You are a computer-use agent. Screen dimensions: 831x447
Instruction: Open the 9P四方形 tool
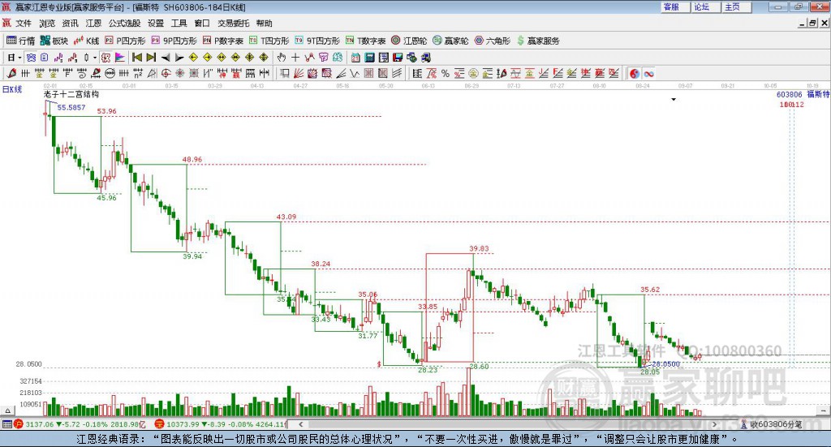(x=174, y=41)
